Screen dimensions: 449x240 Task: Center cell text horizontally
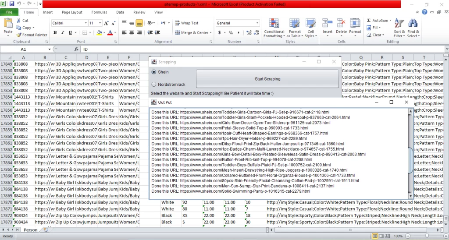pyautogui.click(x=132, y=32)
